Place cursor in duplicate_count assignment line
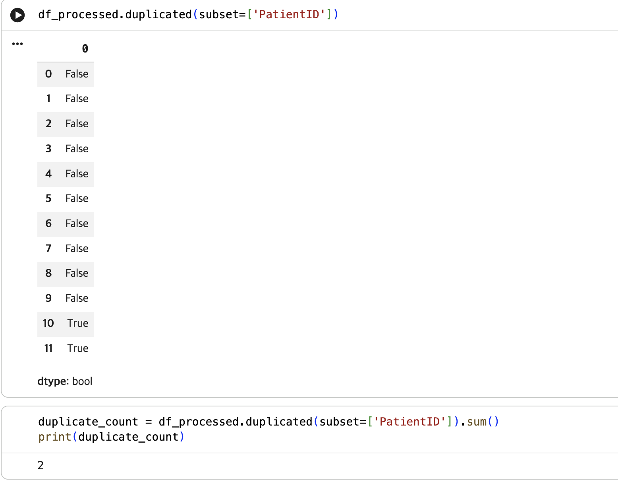This screenshot has height=482, width=618. tap(268, 422)
